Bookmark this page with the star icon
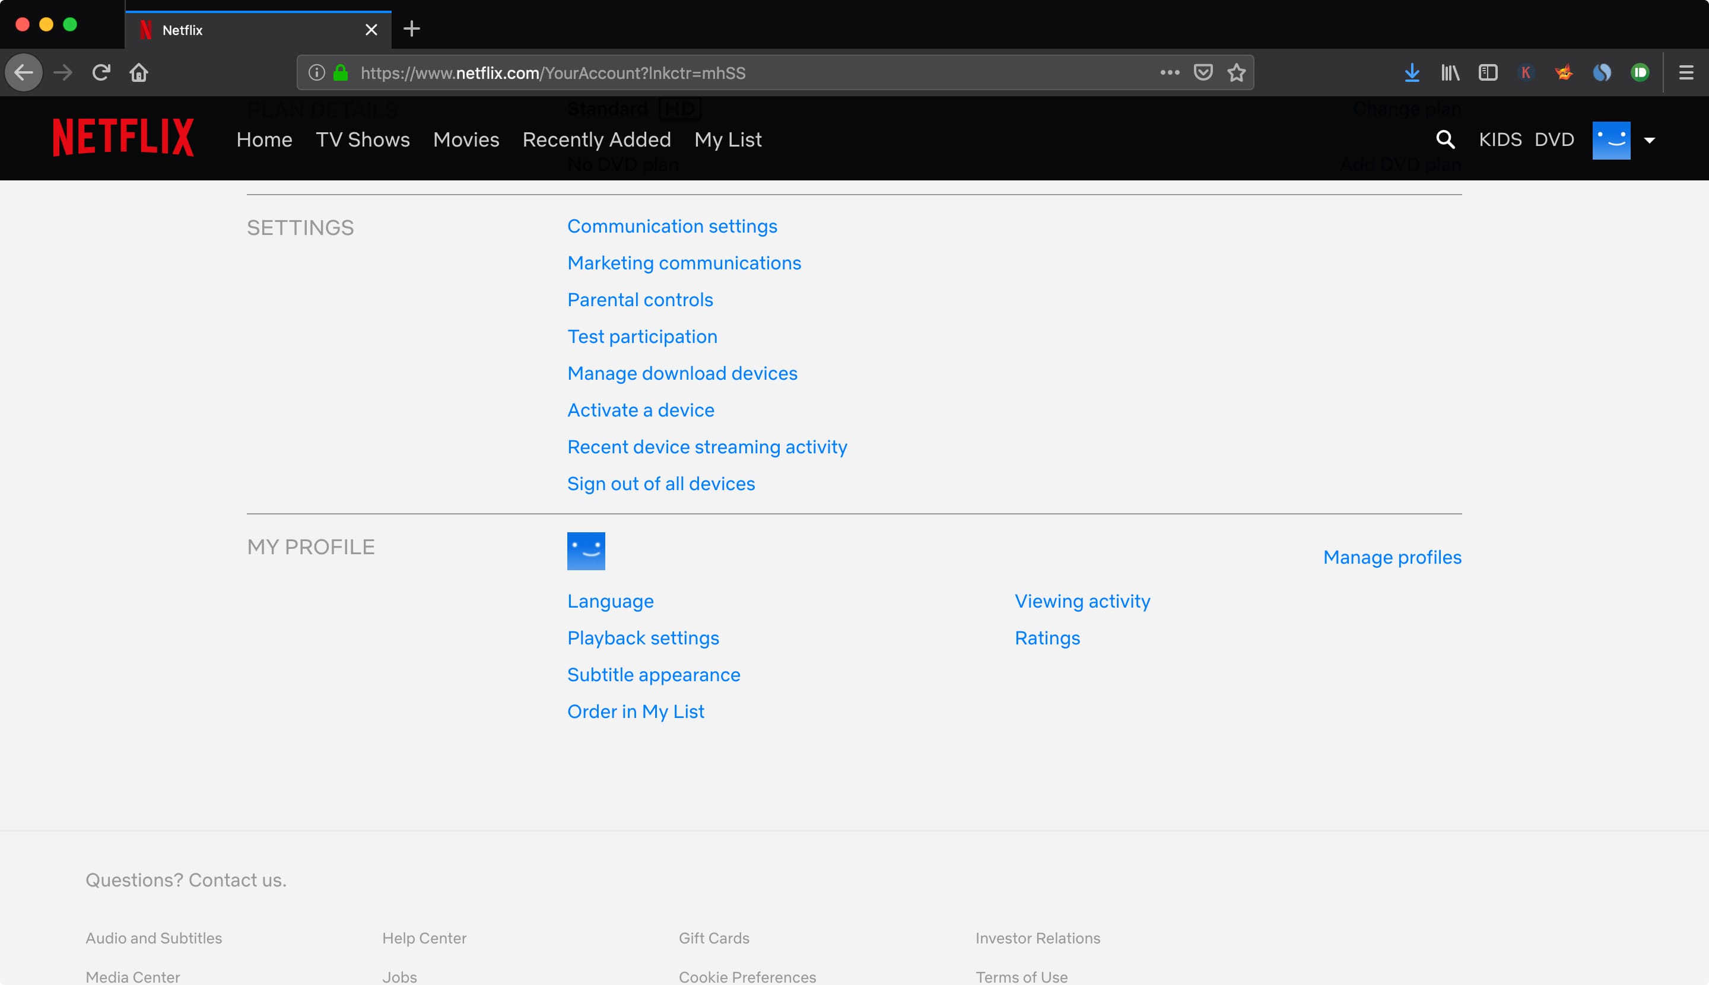Image resolution: width=1709 pixels, height=985 pixels. (x=1236, y=72)
